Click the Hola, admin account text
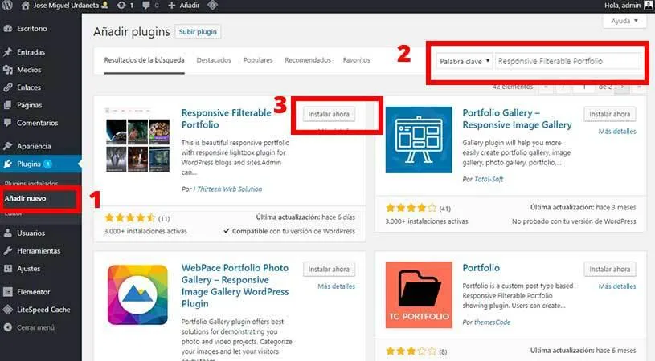Image resolution: width=655 pixels, height=361 pixels. coord(622,6)
